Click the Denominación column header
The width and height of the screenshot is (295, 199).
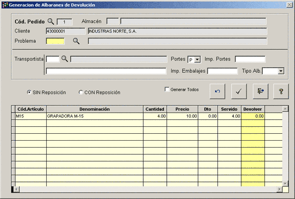coord(94,109)
